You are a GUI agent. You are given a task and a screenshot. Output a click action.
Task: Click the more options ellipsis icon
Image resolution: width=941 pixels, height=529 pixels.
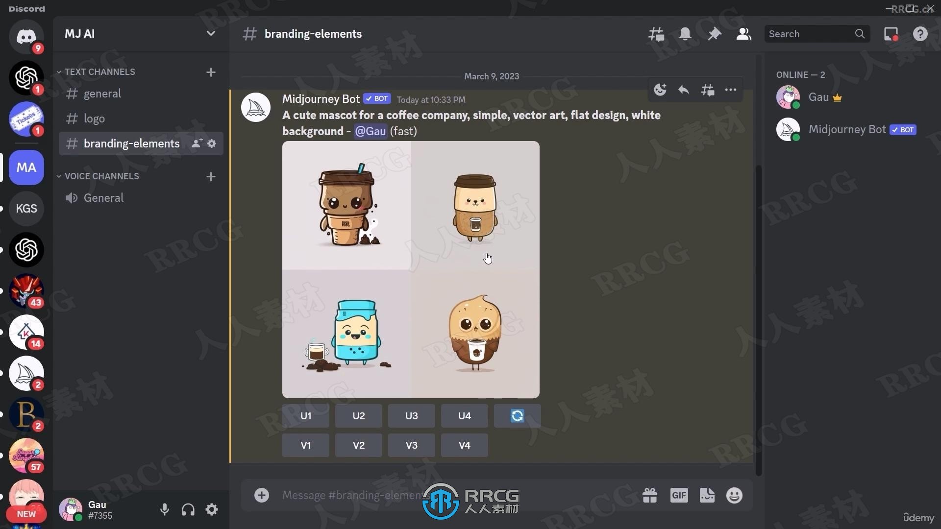click(731, 90)
